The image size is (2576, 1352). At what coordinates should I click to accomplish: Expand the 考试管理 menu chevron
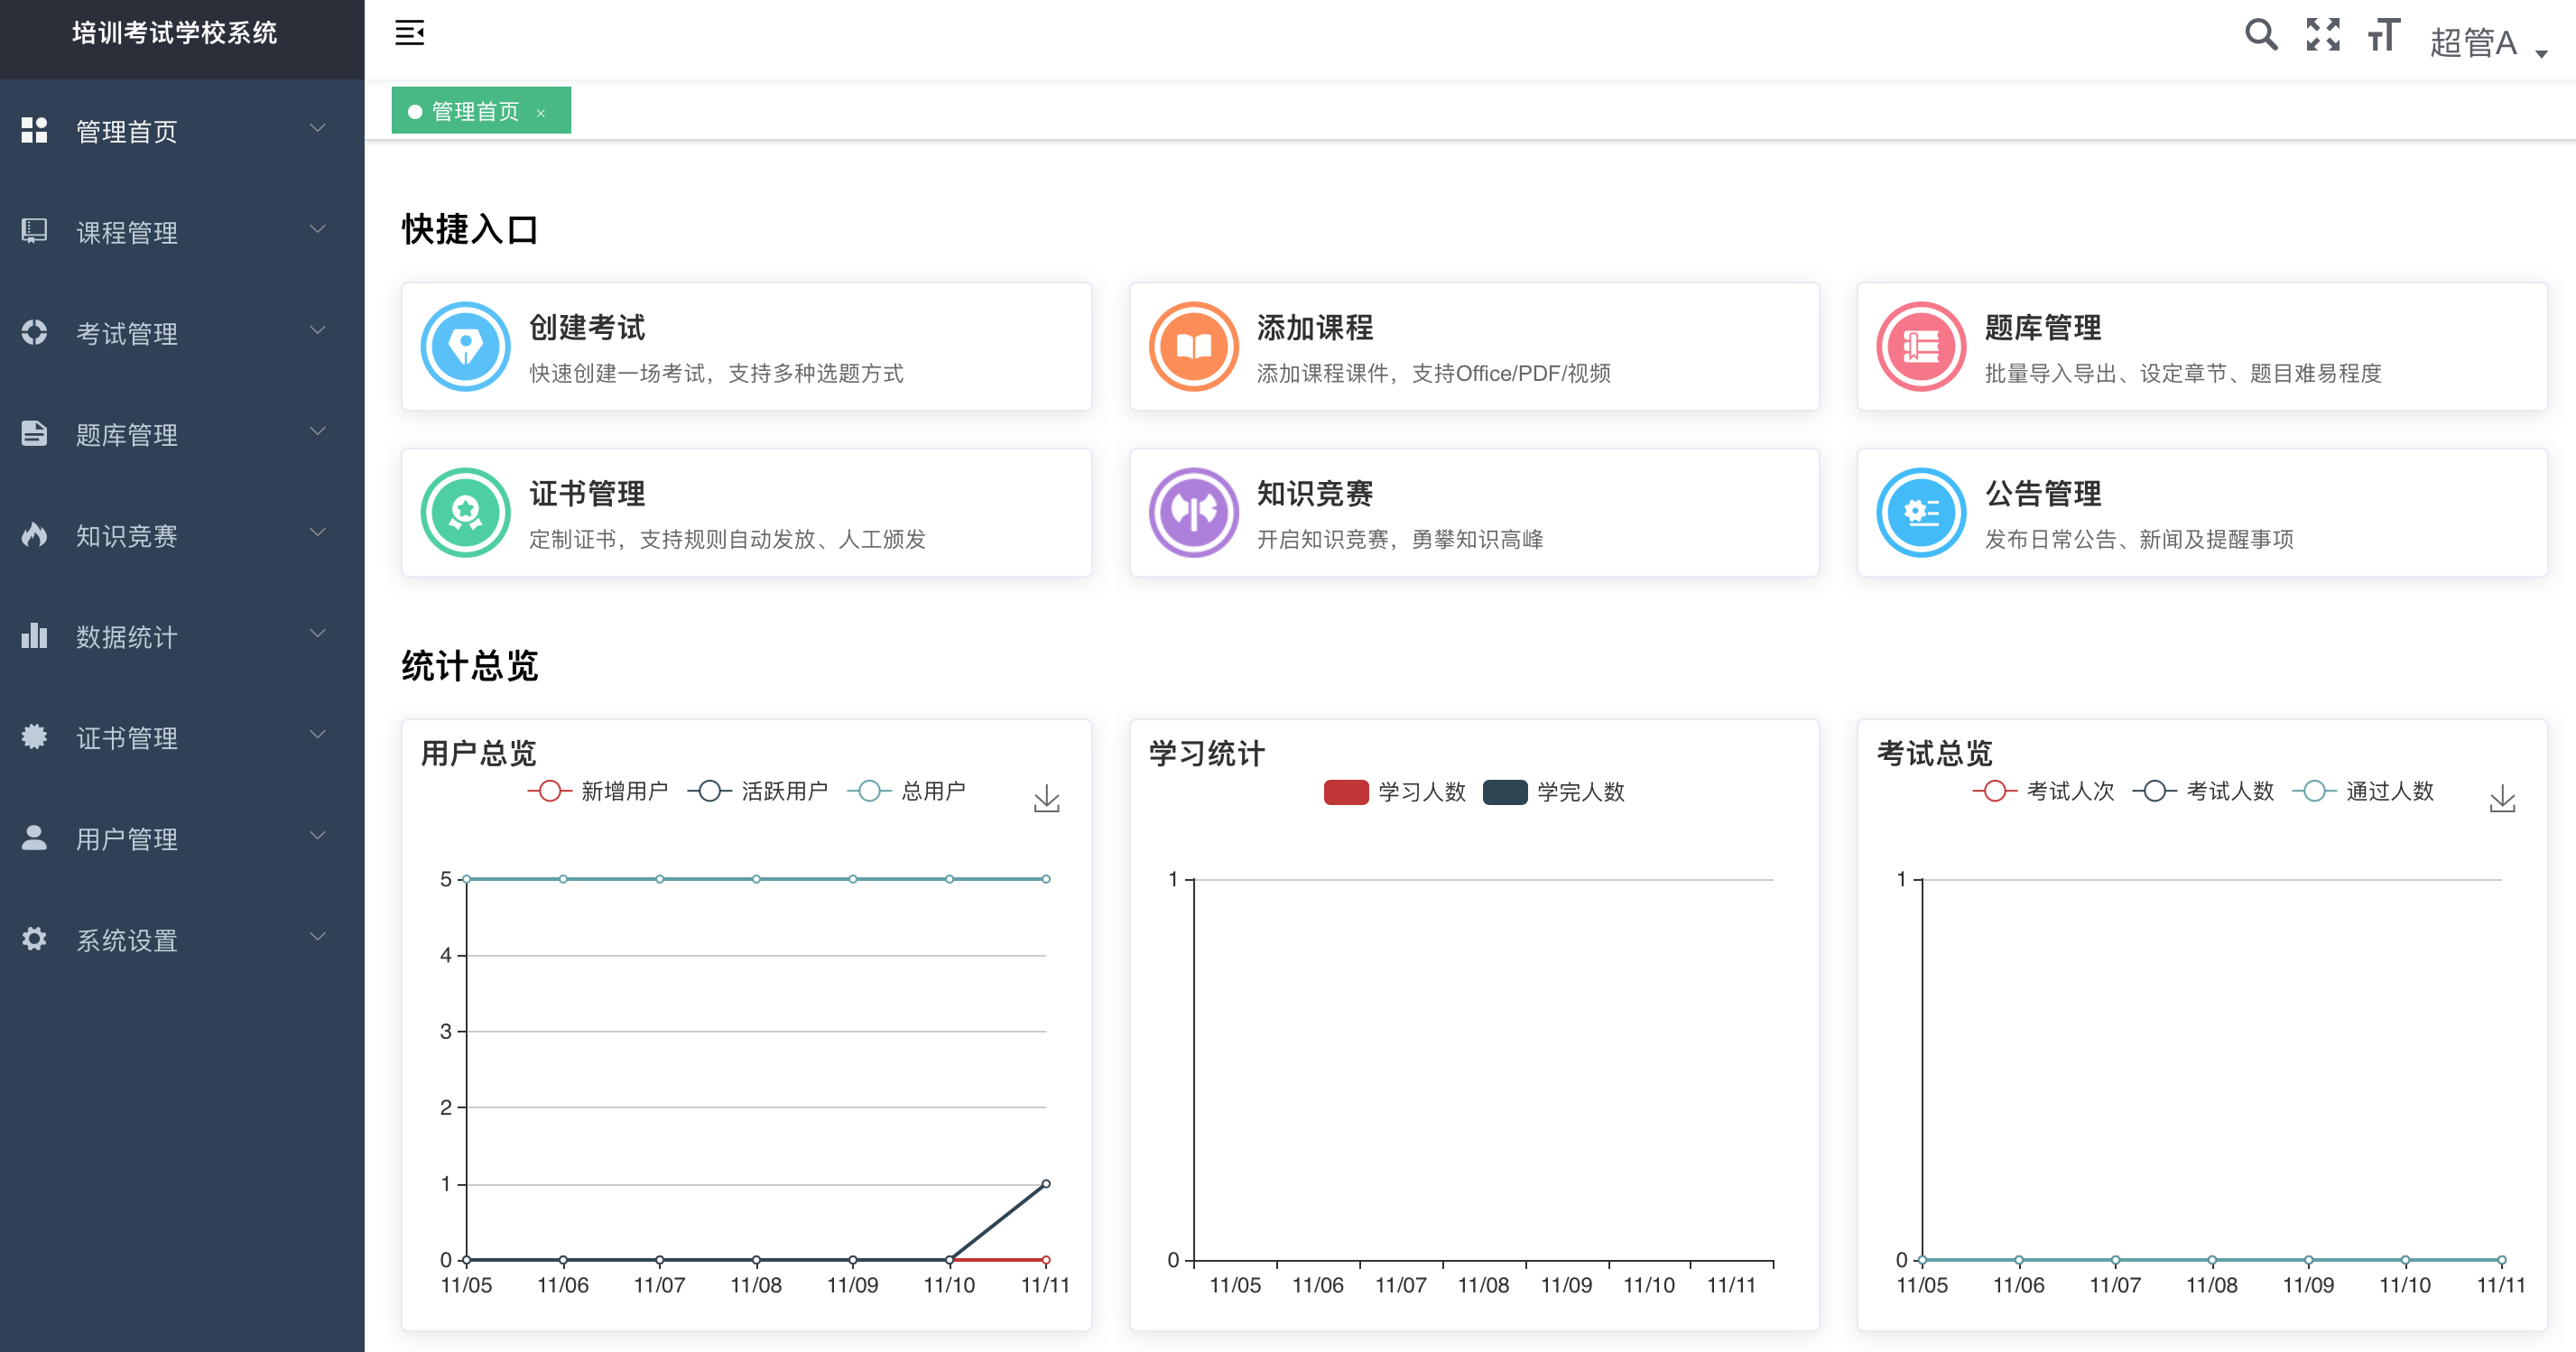point(318,330)
